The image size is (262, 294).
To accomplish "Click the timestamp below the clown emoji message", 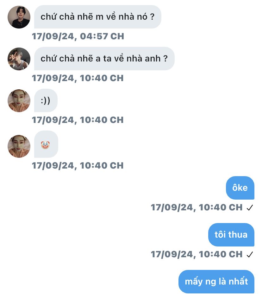I will click(x=78, y=166).
